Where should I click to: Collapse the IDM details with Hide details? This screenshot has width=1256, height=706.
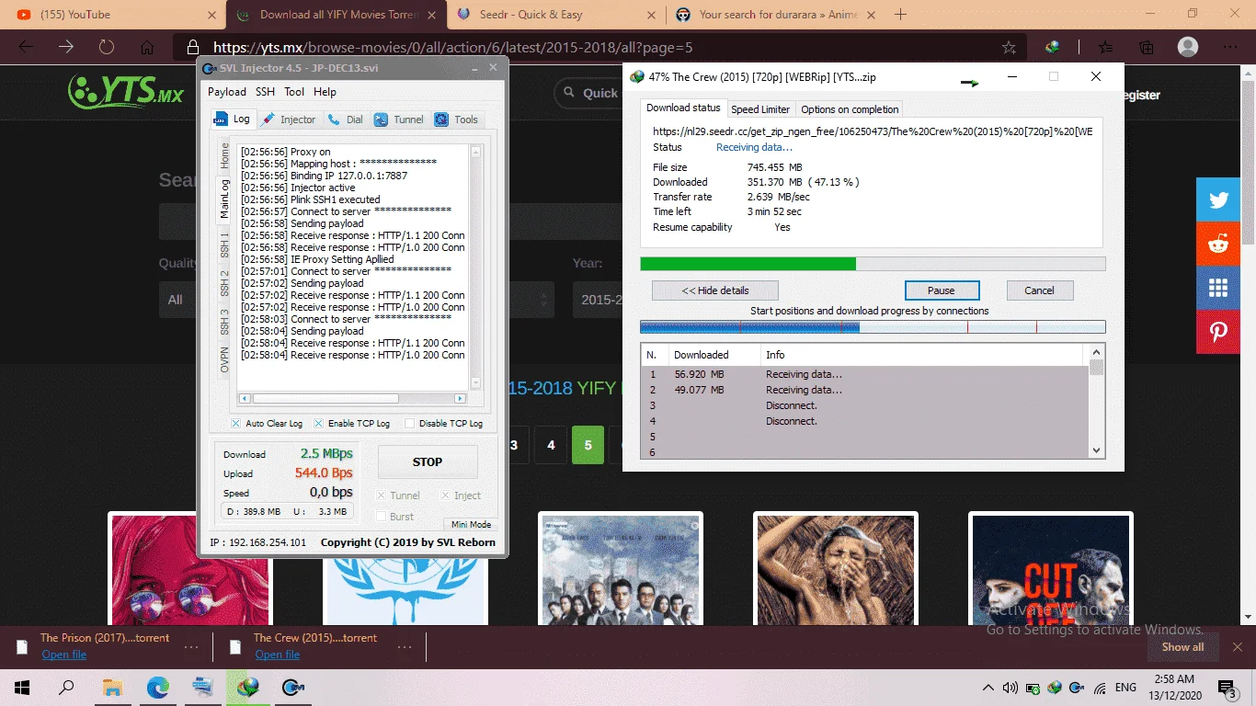click(x=715, y=290)
